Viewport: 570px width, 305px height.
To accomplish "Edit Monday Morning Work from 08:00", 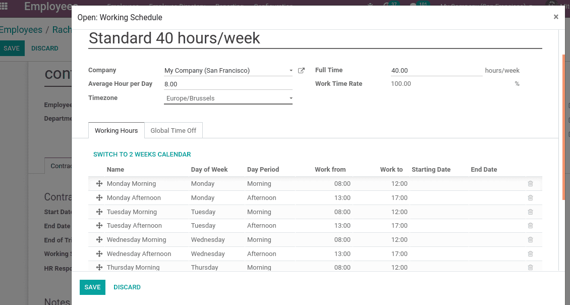I will [342, 184].
